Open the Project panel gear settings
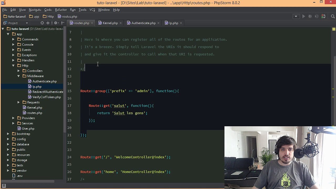 pyautogui.click(x=56, y=23)
